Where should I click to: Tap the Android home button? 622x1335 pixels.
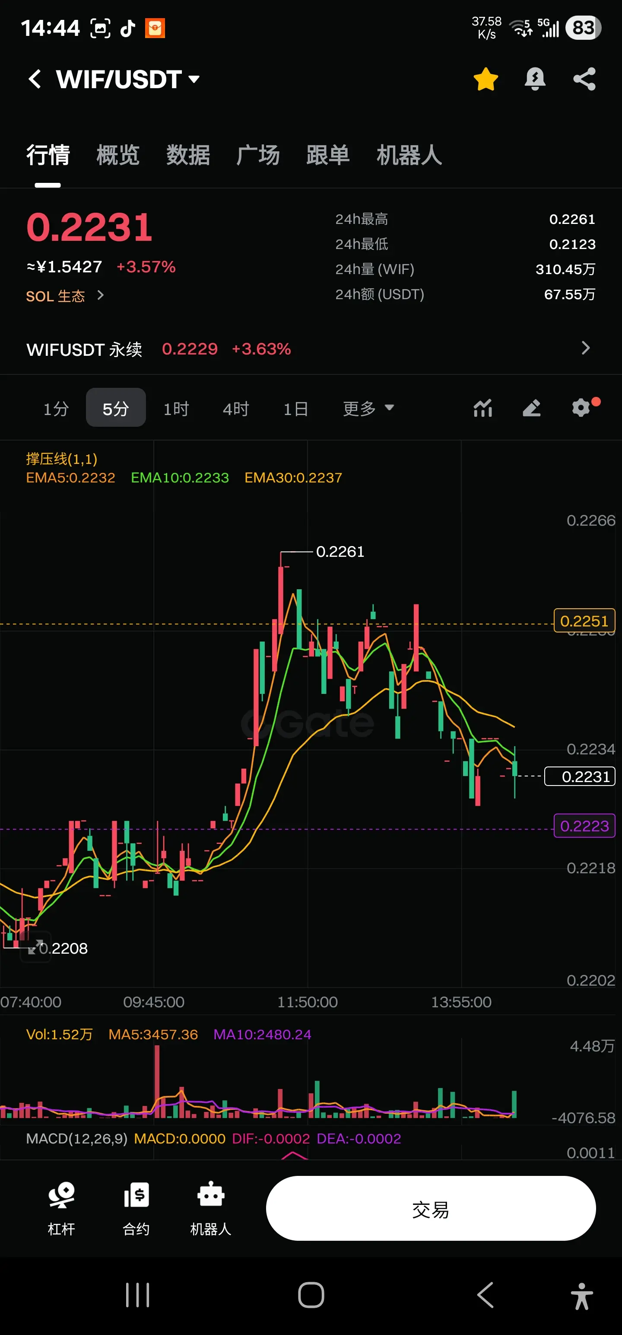pos(311,1294)
